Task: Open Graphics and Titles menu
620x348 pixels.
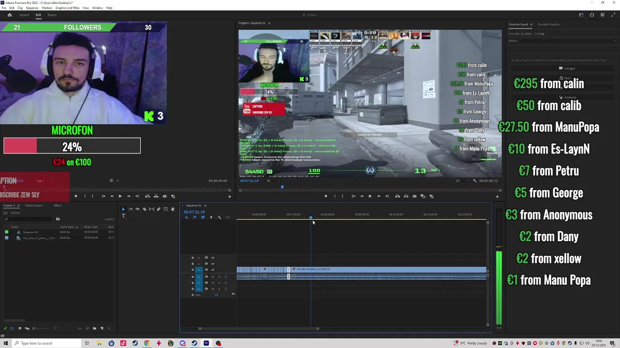Action: pos(67,8)
